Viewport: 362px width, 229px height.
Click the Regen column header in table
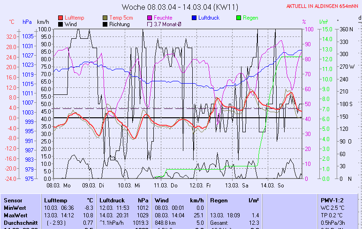(x=219, y=200)
